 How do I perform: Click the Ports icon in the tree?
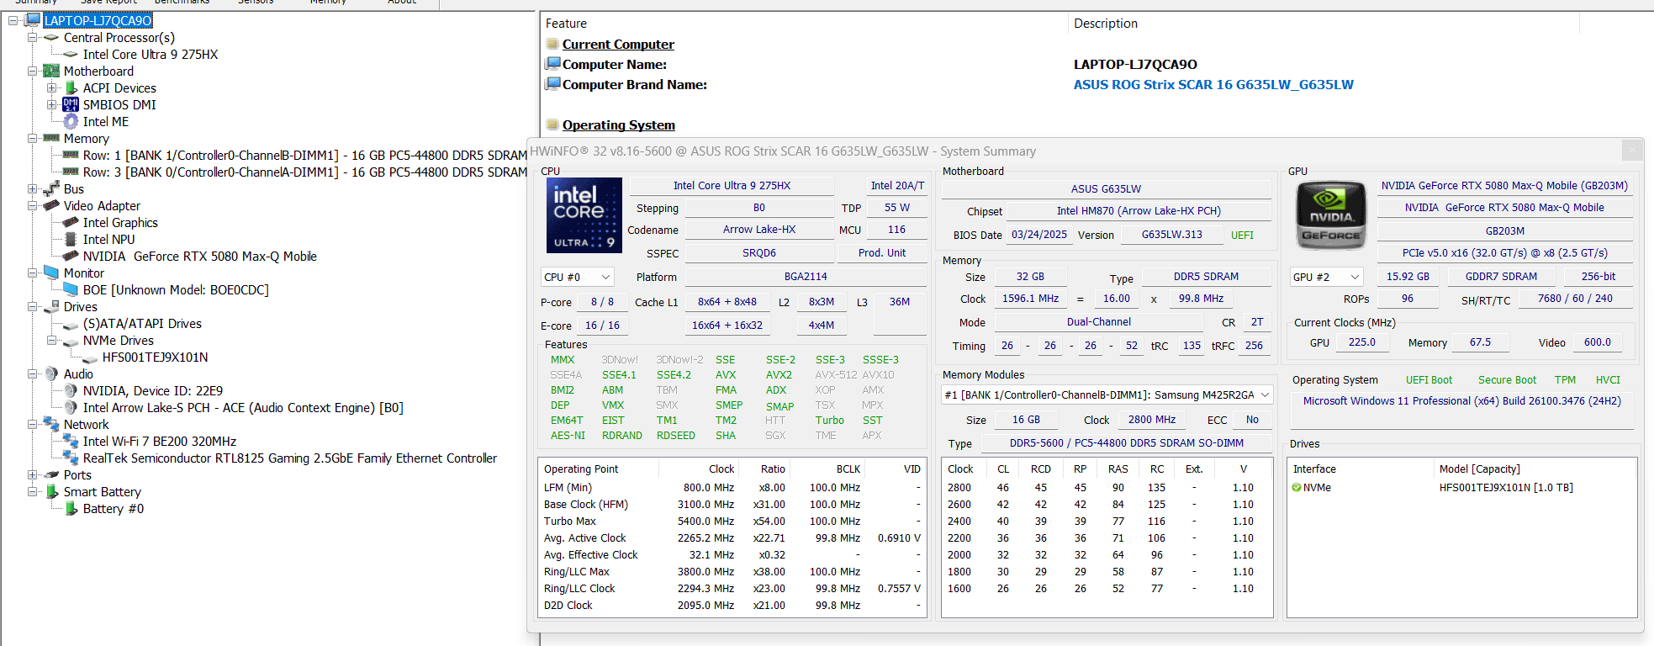(51, 475)
